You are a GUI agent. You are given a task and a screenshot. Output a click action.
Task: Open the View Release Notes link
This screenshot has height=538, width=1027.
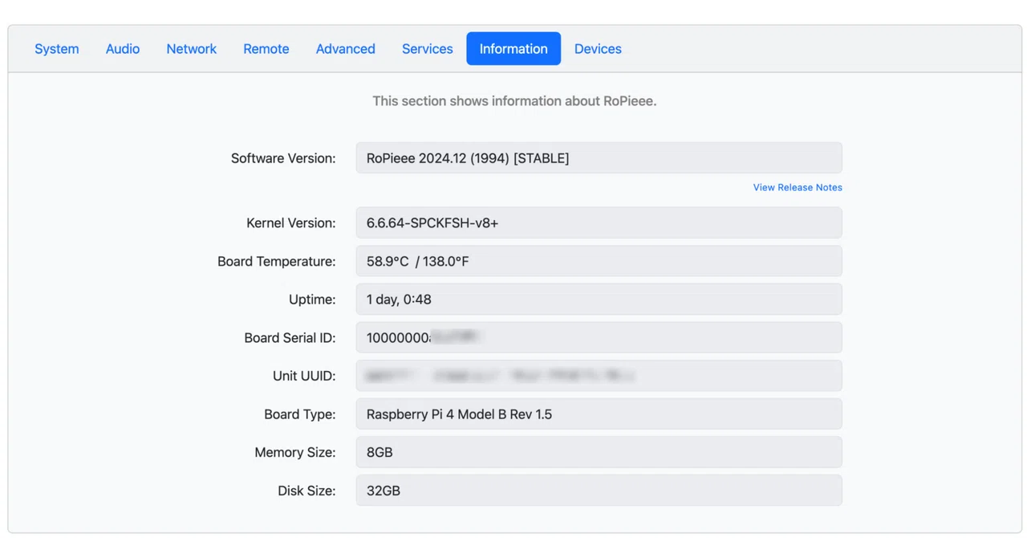[x=798, y=187]
